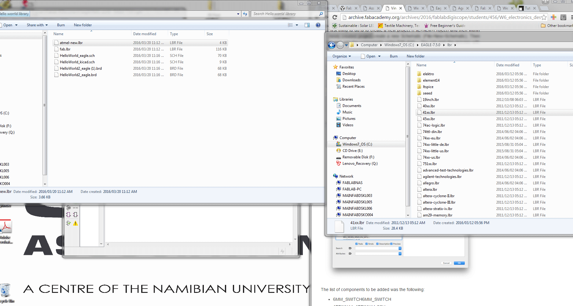Toggle the Preview checkbox
The height and width of the screenshot is (306, 573).
391,244
